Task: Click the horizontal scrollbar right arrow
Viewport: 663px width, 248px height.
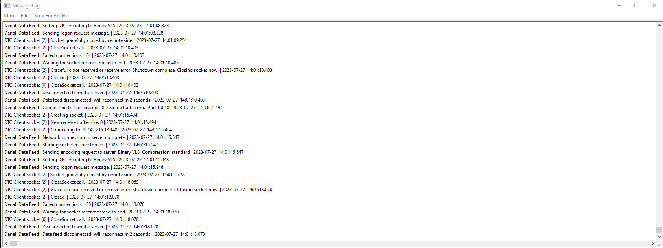Action: click(x=653, y=244)
